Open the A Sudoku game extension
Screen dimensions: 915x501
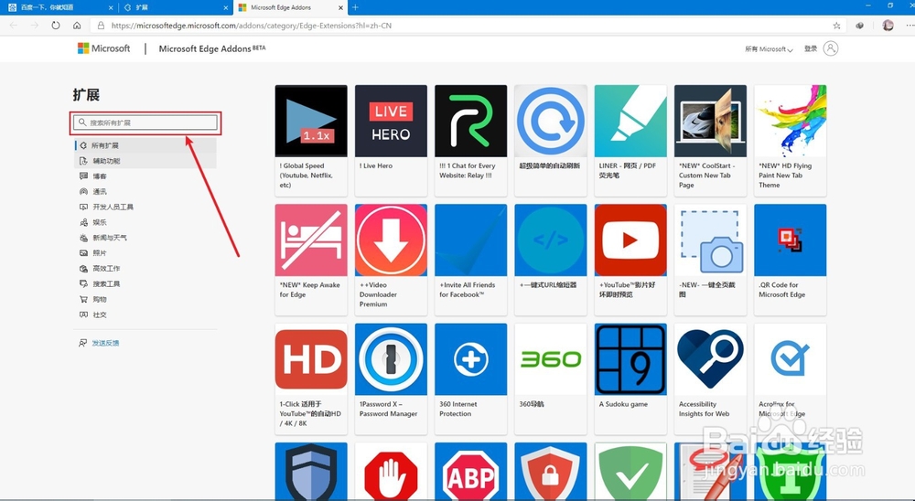point(630,378)
